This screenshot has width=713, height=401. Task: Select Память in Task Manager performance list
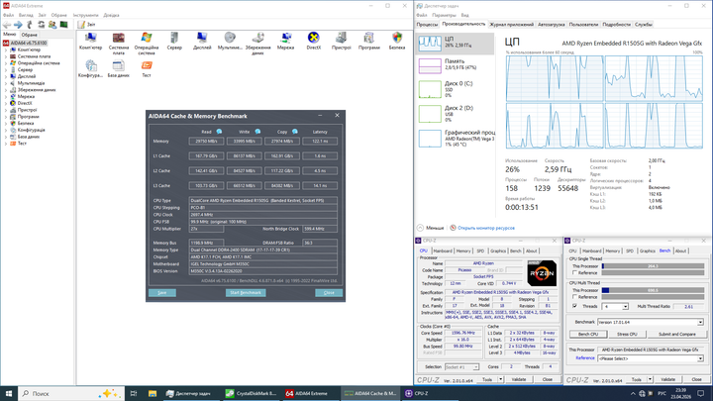coord(456,66)
